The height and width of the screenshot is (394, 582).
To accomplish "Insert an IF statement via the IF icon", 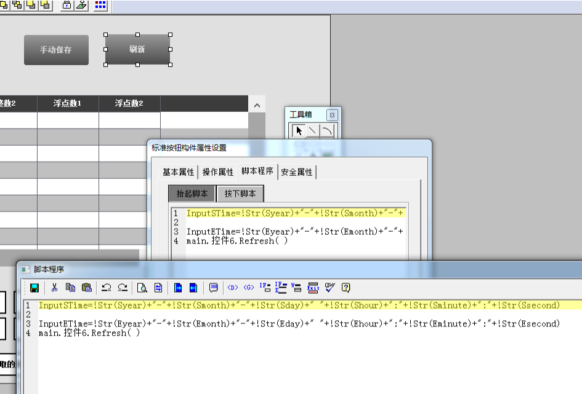I will [265, 288].
